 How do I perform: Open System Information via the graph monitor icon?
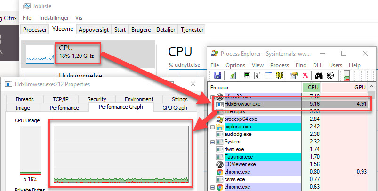coord(247,75)
